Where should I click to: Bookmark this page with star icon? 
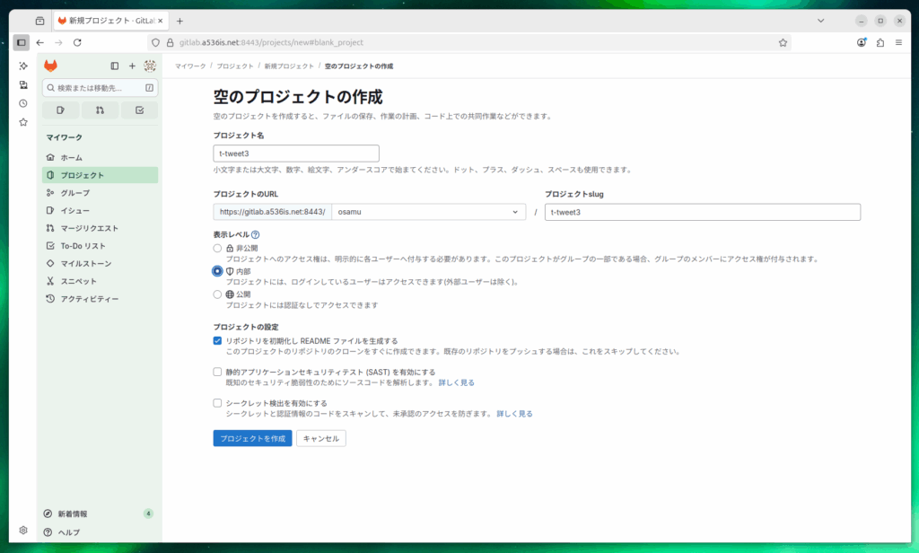[x=783, y=42]
